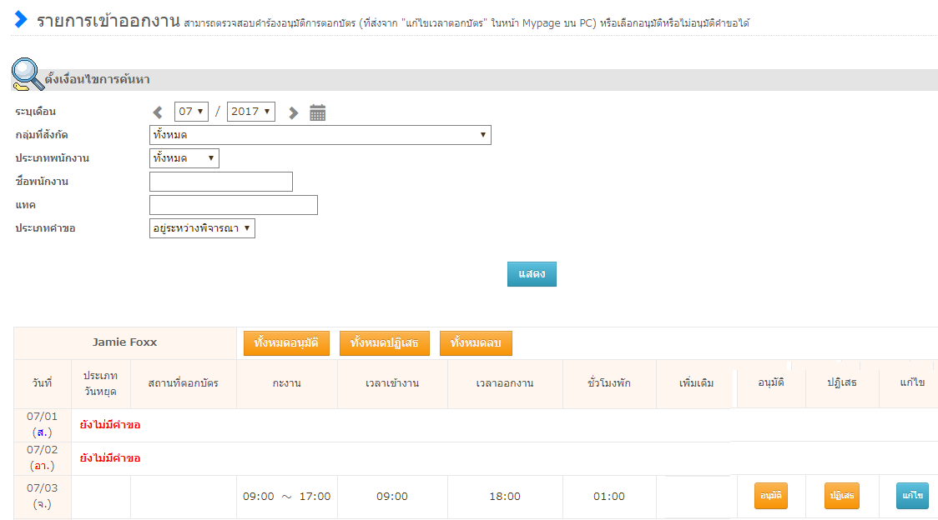The image size is (938, 520).
Task: Open the ประเภทคำขอ request type dropdown
Action: (x=202, y=228)
